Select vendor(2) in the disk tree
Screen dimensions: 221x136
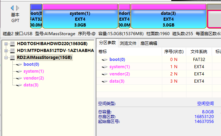34,78
